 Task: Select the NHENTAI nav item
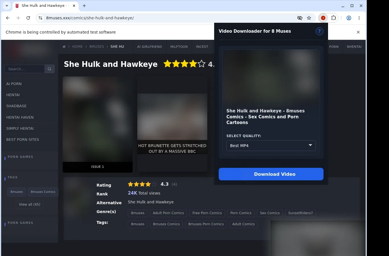coord(354,47)
